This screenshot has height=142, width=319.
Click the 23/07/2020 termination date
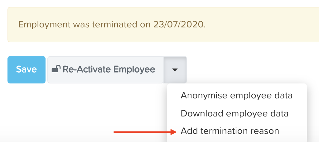[178, 24]
